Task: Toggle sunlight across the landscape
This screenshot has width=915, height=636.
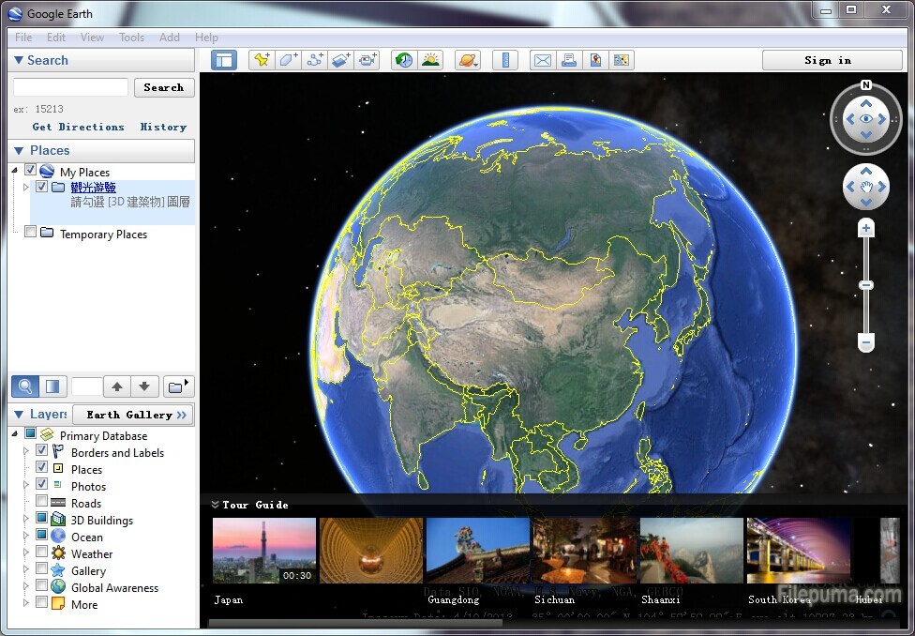Action: tap(430, 60)
